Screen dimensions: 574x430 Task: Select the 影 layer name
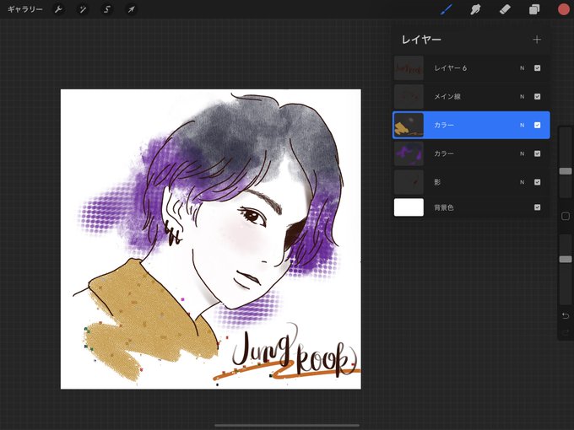click(x=437, y=182)
